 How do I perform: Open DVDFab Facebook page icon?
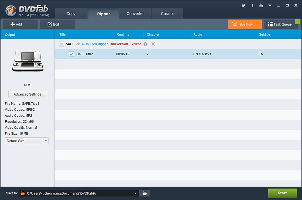pyautogui.click(x=252, y=5)
